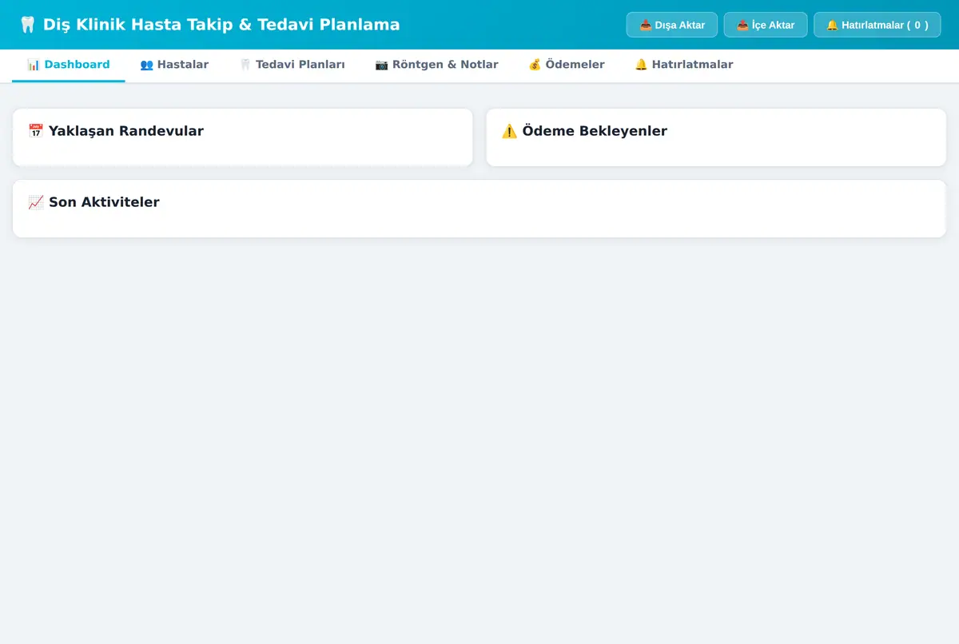Viewport: 959px width, 644px height.
Task: Switch to the Hastalar tab
Action: [x=174, y=65]
